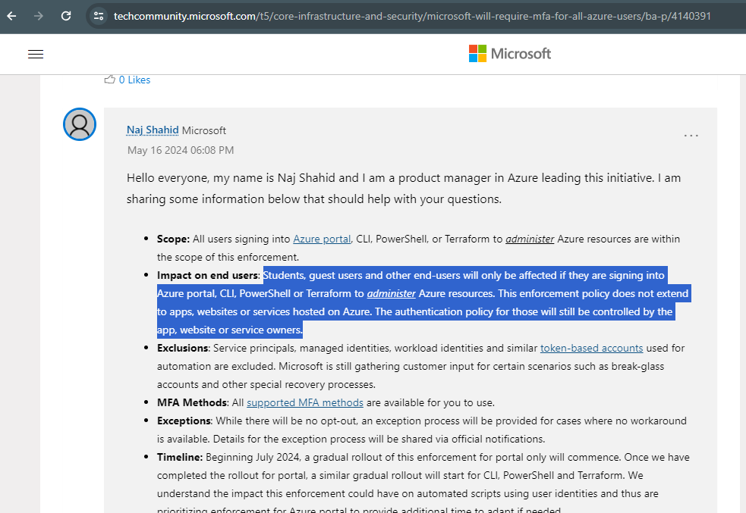The height and width of the screenshot is (513, 746).
Task: Open site information icon in address bar
Action: point(98,15)
